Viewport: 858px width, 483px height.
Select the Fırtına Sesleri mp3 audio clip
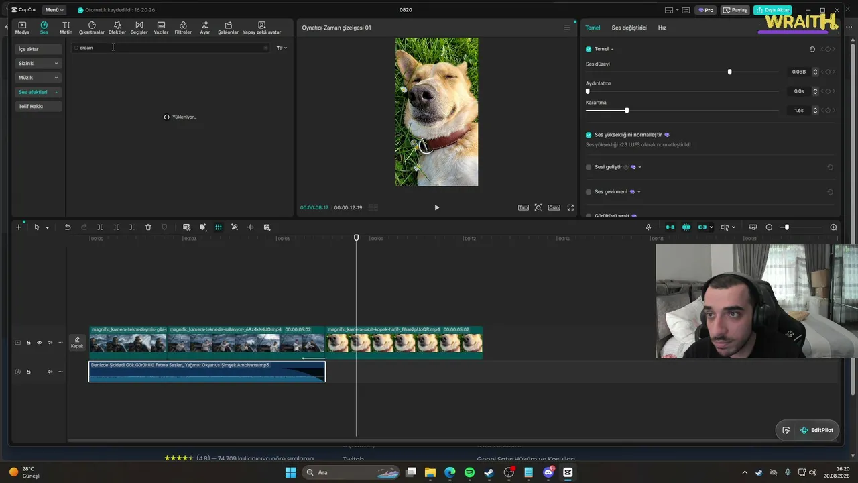click(207, 372)
